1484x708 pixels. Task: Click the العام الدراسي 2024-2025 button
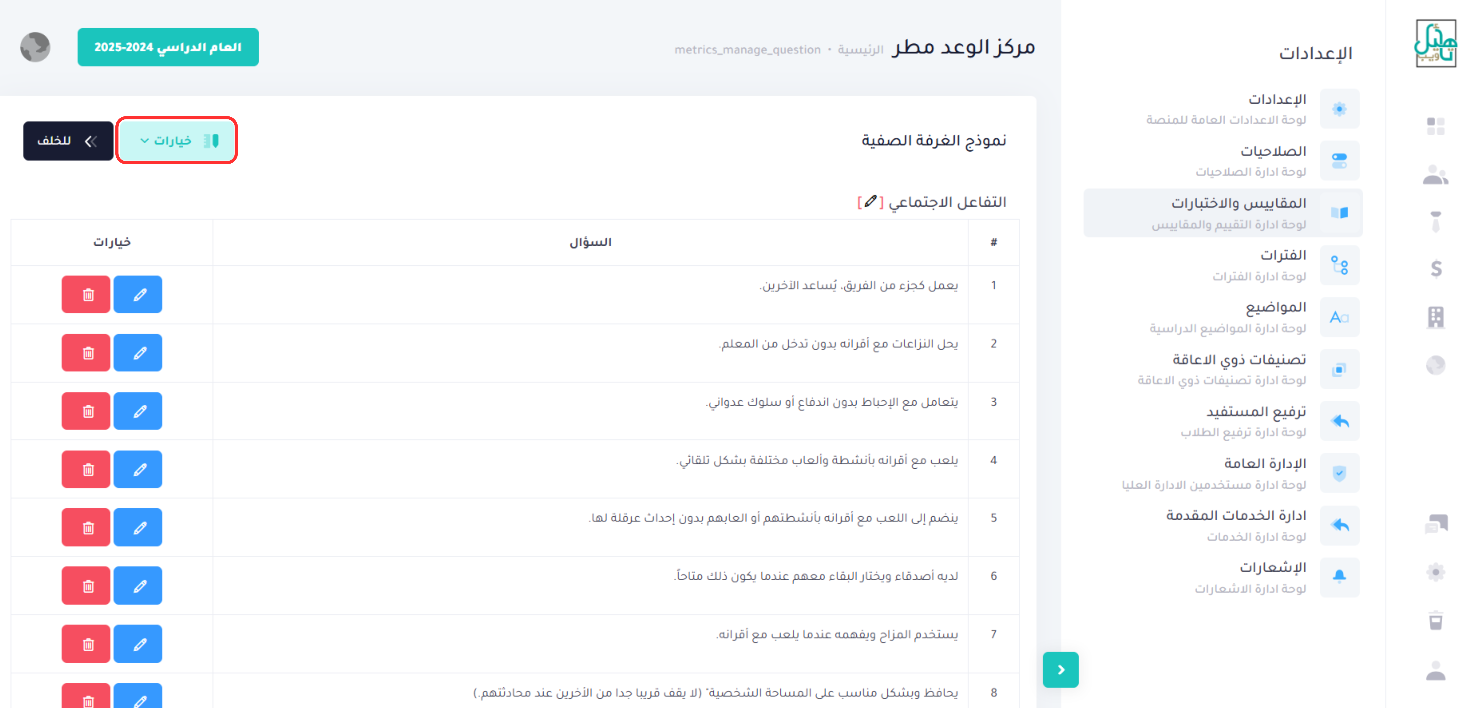(168, 47)
